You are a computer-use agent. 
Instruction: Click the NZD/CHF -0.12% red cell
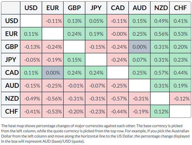(x=180, y=99)
